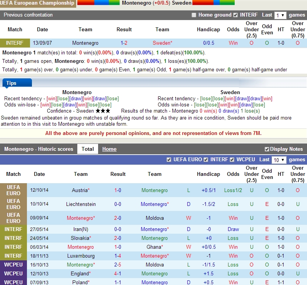The width and height of the screenshot is (307, 285).
Task: Click the 0/0.5 handicap in confrontation row
Action: (209, 43)
